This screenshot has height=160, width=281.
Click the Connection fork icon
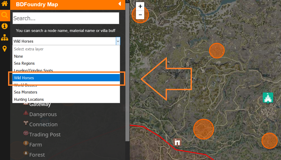coord(26,123)
